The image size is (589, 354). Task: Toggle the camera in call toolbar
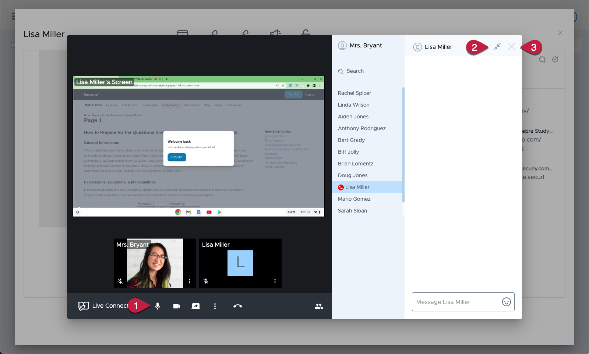click(x=177, y=306)
